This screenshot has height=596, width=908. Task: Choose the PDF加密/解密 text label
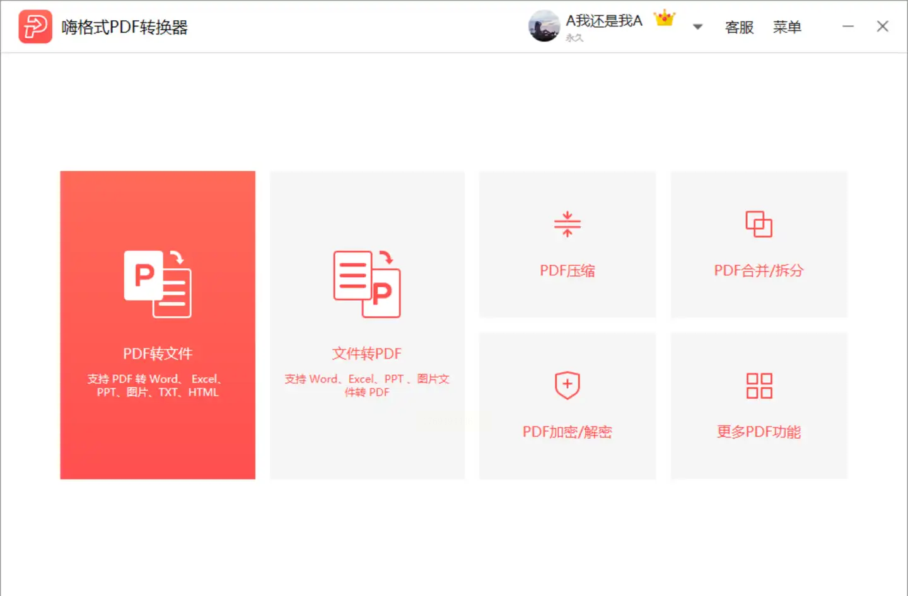point(567,432)
